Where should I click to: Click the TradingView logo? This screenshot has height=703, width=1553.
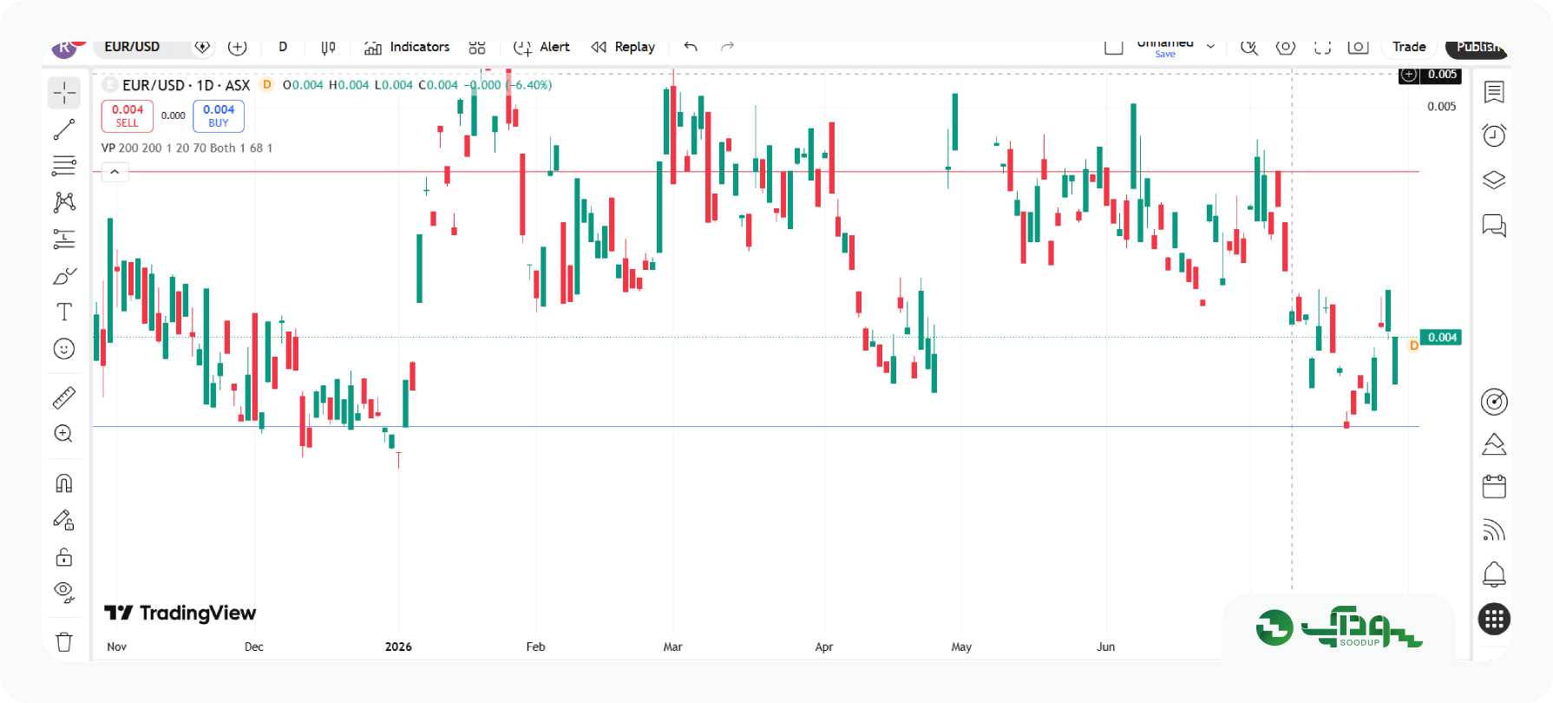point(180,614)
